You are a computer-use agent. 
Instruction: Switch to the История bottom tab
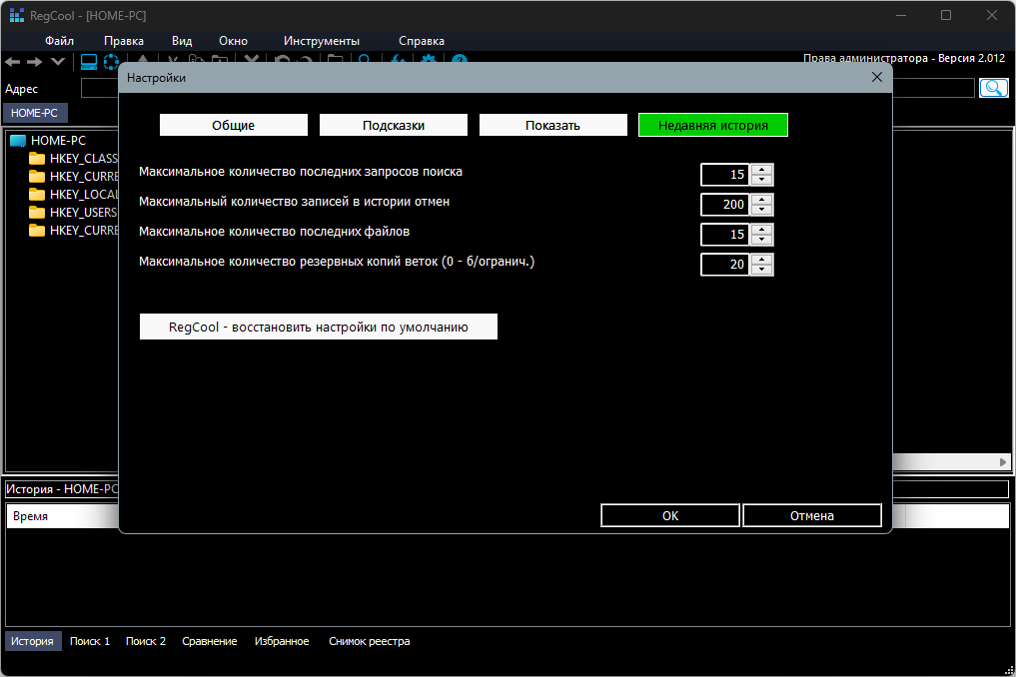tap(32, 641)
